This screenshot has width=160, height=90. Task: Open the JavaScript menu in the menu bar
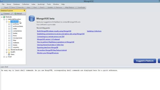(41, 4)
